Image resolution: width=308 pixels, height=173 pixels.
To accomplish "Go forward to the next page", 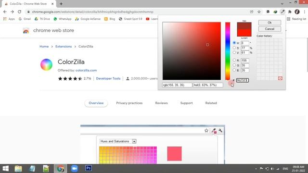I will [12, 12].
